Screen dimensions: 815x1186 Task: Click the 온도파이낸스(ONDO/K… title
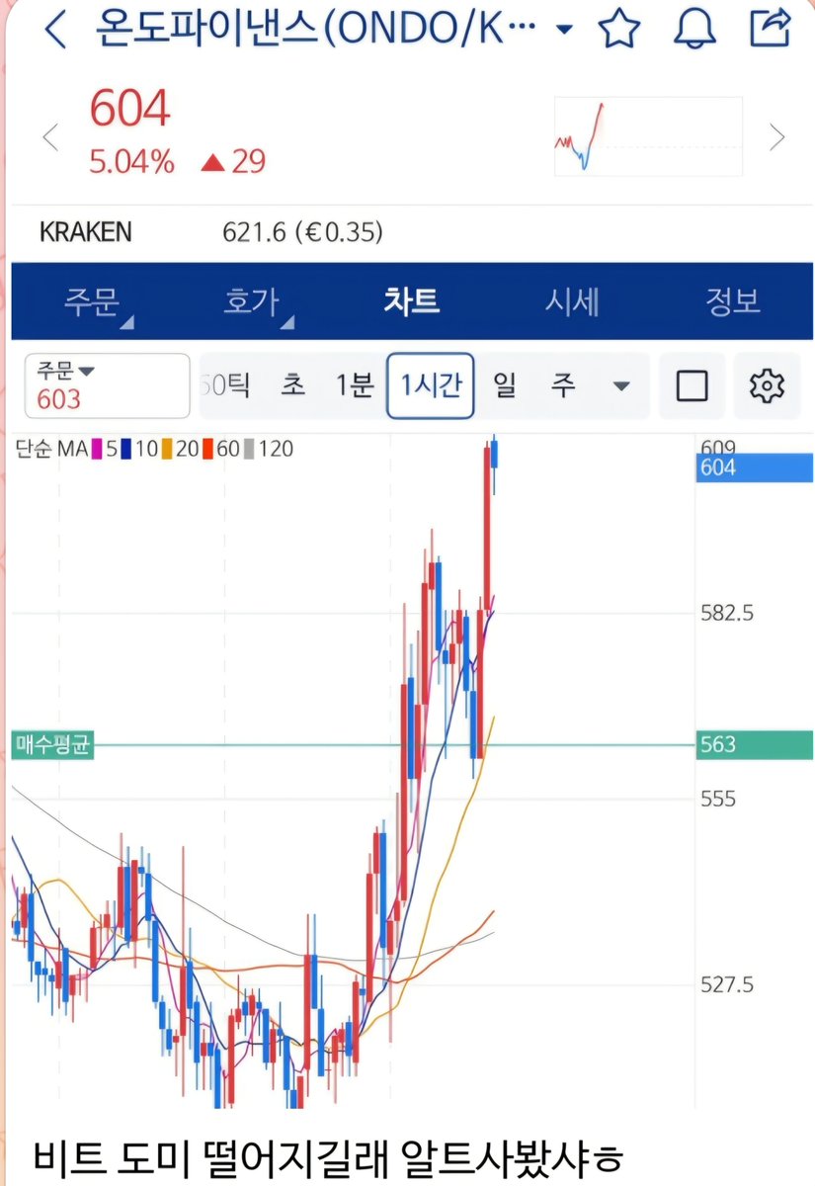tap(316, 30)
